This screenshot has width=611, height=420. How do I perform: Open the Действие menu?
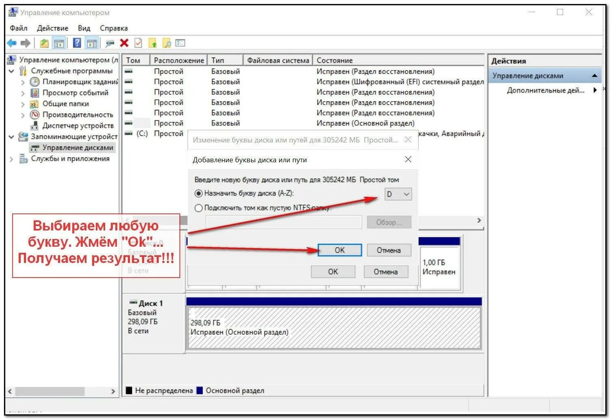click(52, 28)
